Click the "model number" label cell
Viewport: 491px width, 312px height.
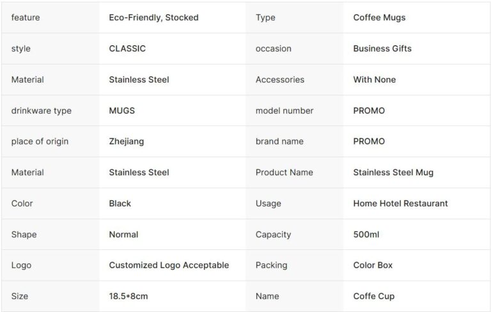coord(284,111)
